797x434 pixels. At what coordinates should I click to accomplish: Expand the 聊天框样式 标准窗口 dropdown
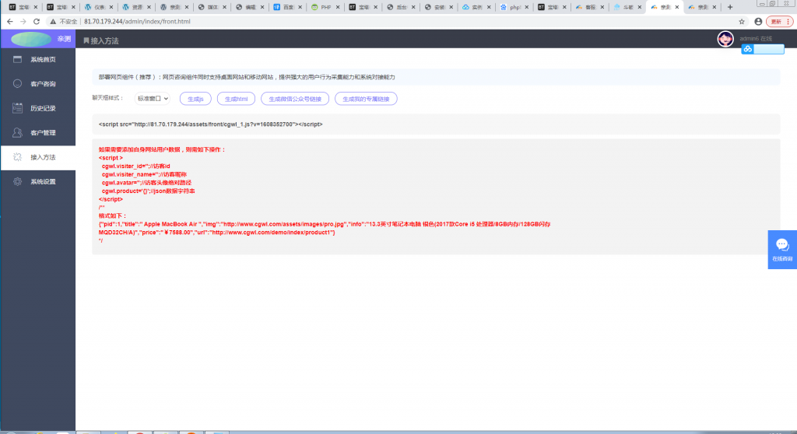[153, 99]
